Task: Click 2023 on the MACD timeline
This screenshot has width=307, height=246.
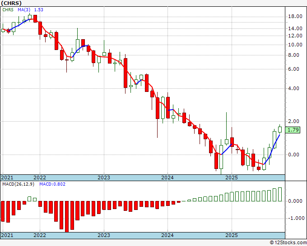Action: [x=104, y=235]
